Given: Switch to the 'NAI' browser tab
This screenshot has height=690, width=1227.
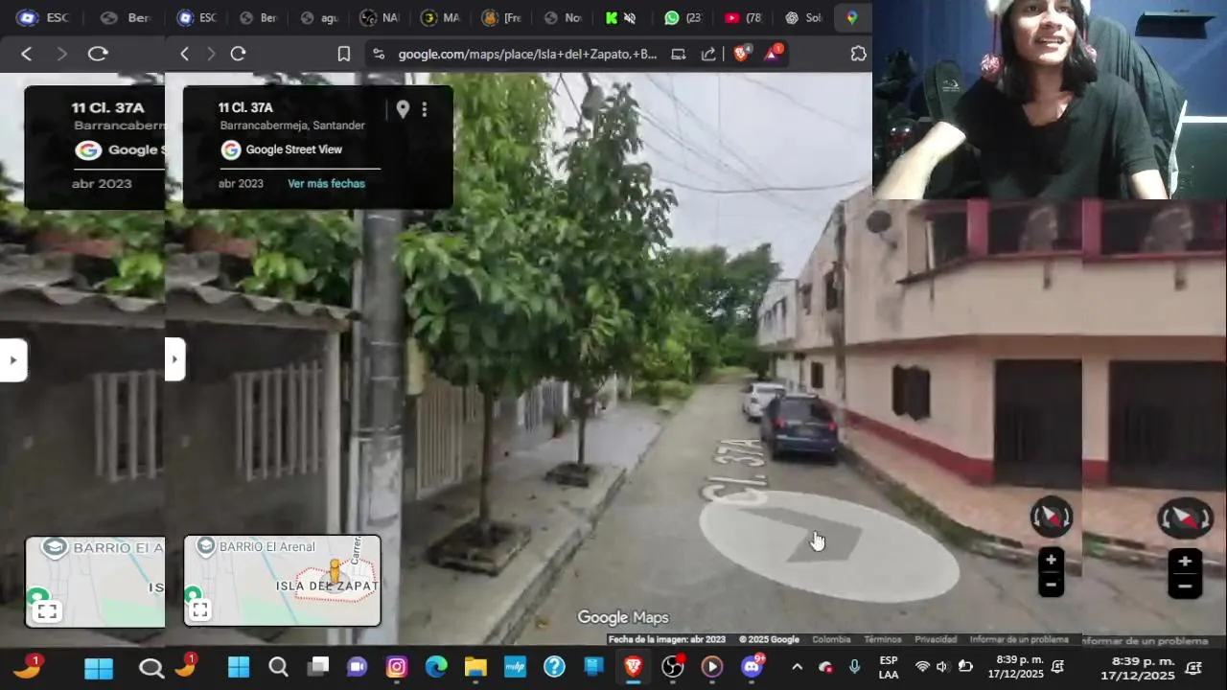Looking at the screenshot, I should click(x=380, y=18).
